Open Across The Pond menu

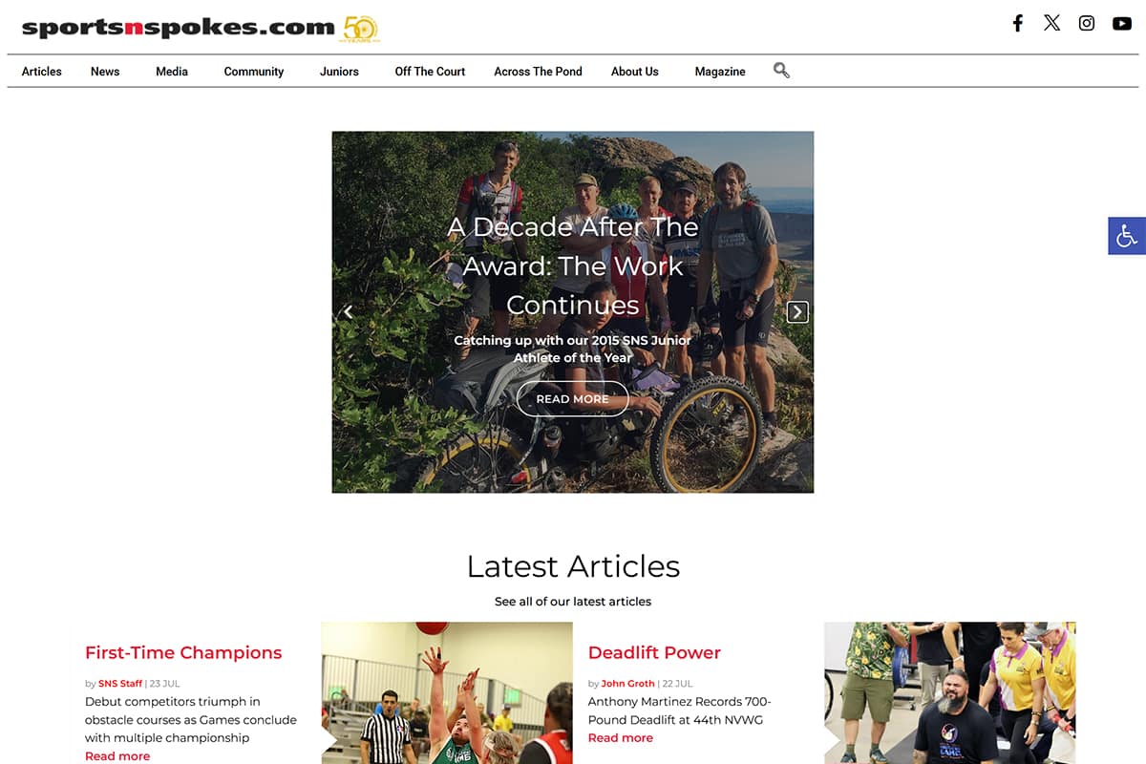click(x=538, y=72)
